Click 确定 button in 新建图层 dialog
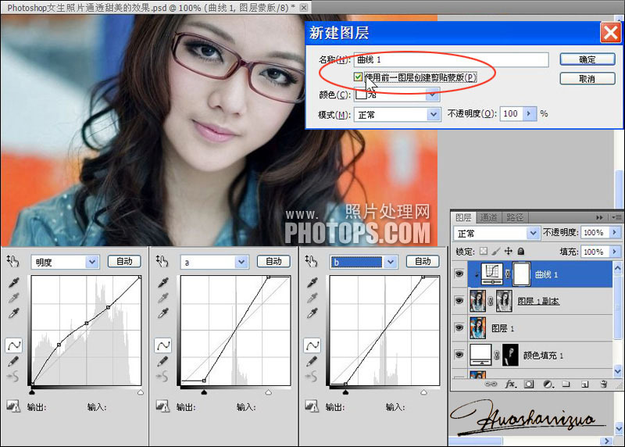The height and width of the screenshot is (447, 625). pos(587,59)
